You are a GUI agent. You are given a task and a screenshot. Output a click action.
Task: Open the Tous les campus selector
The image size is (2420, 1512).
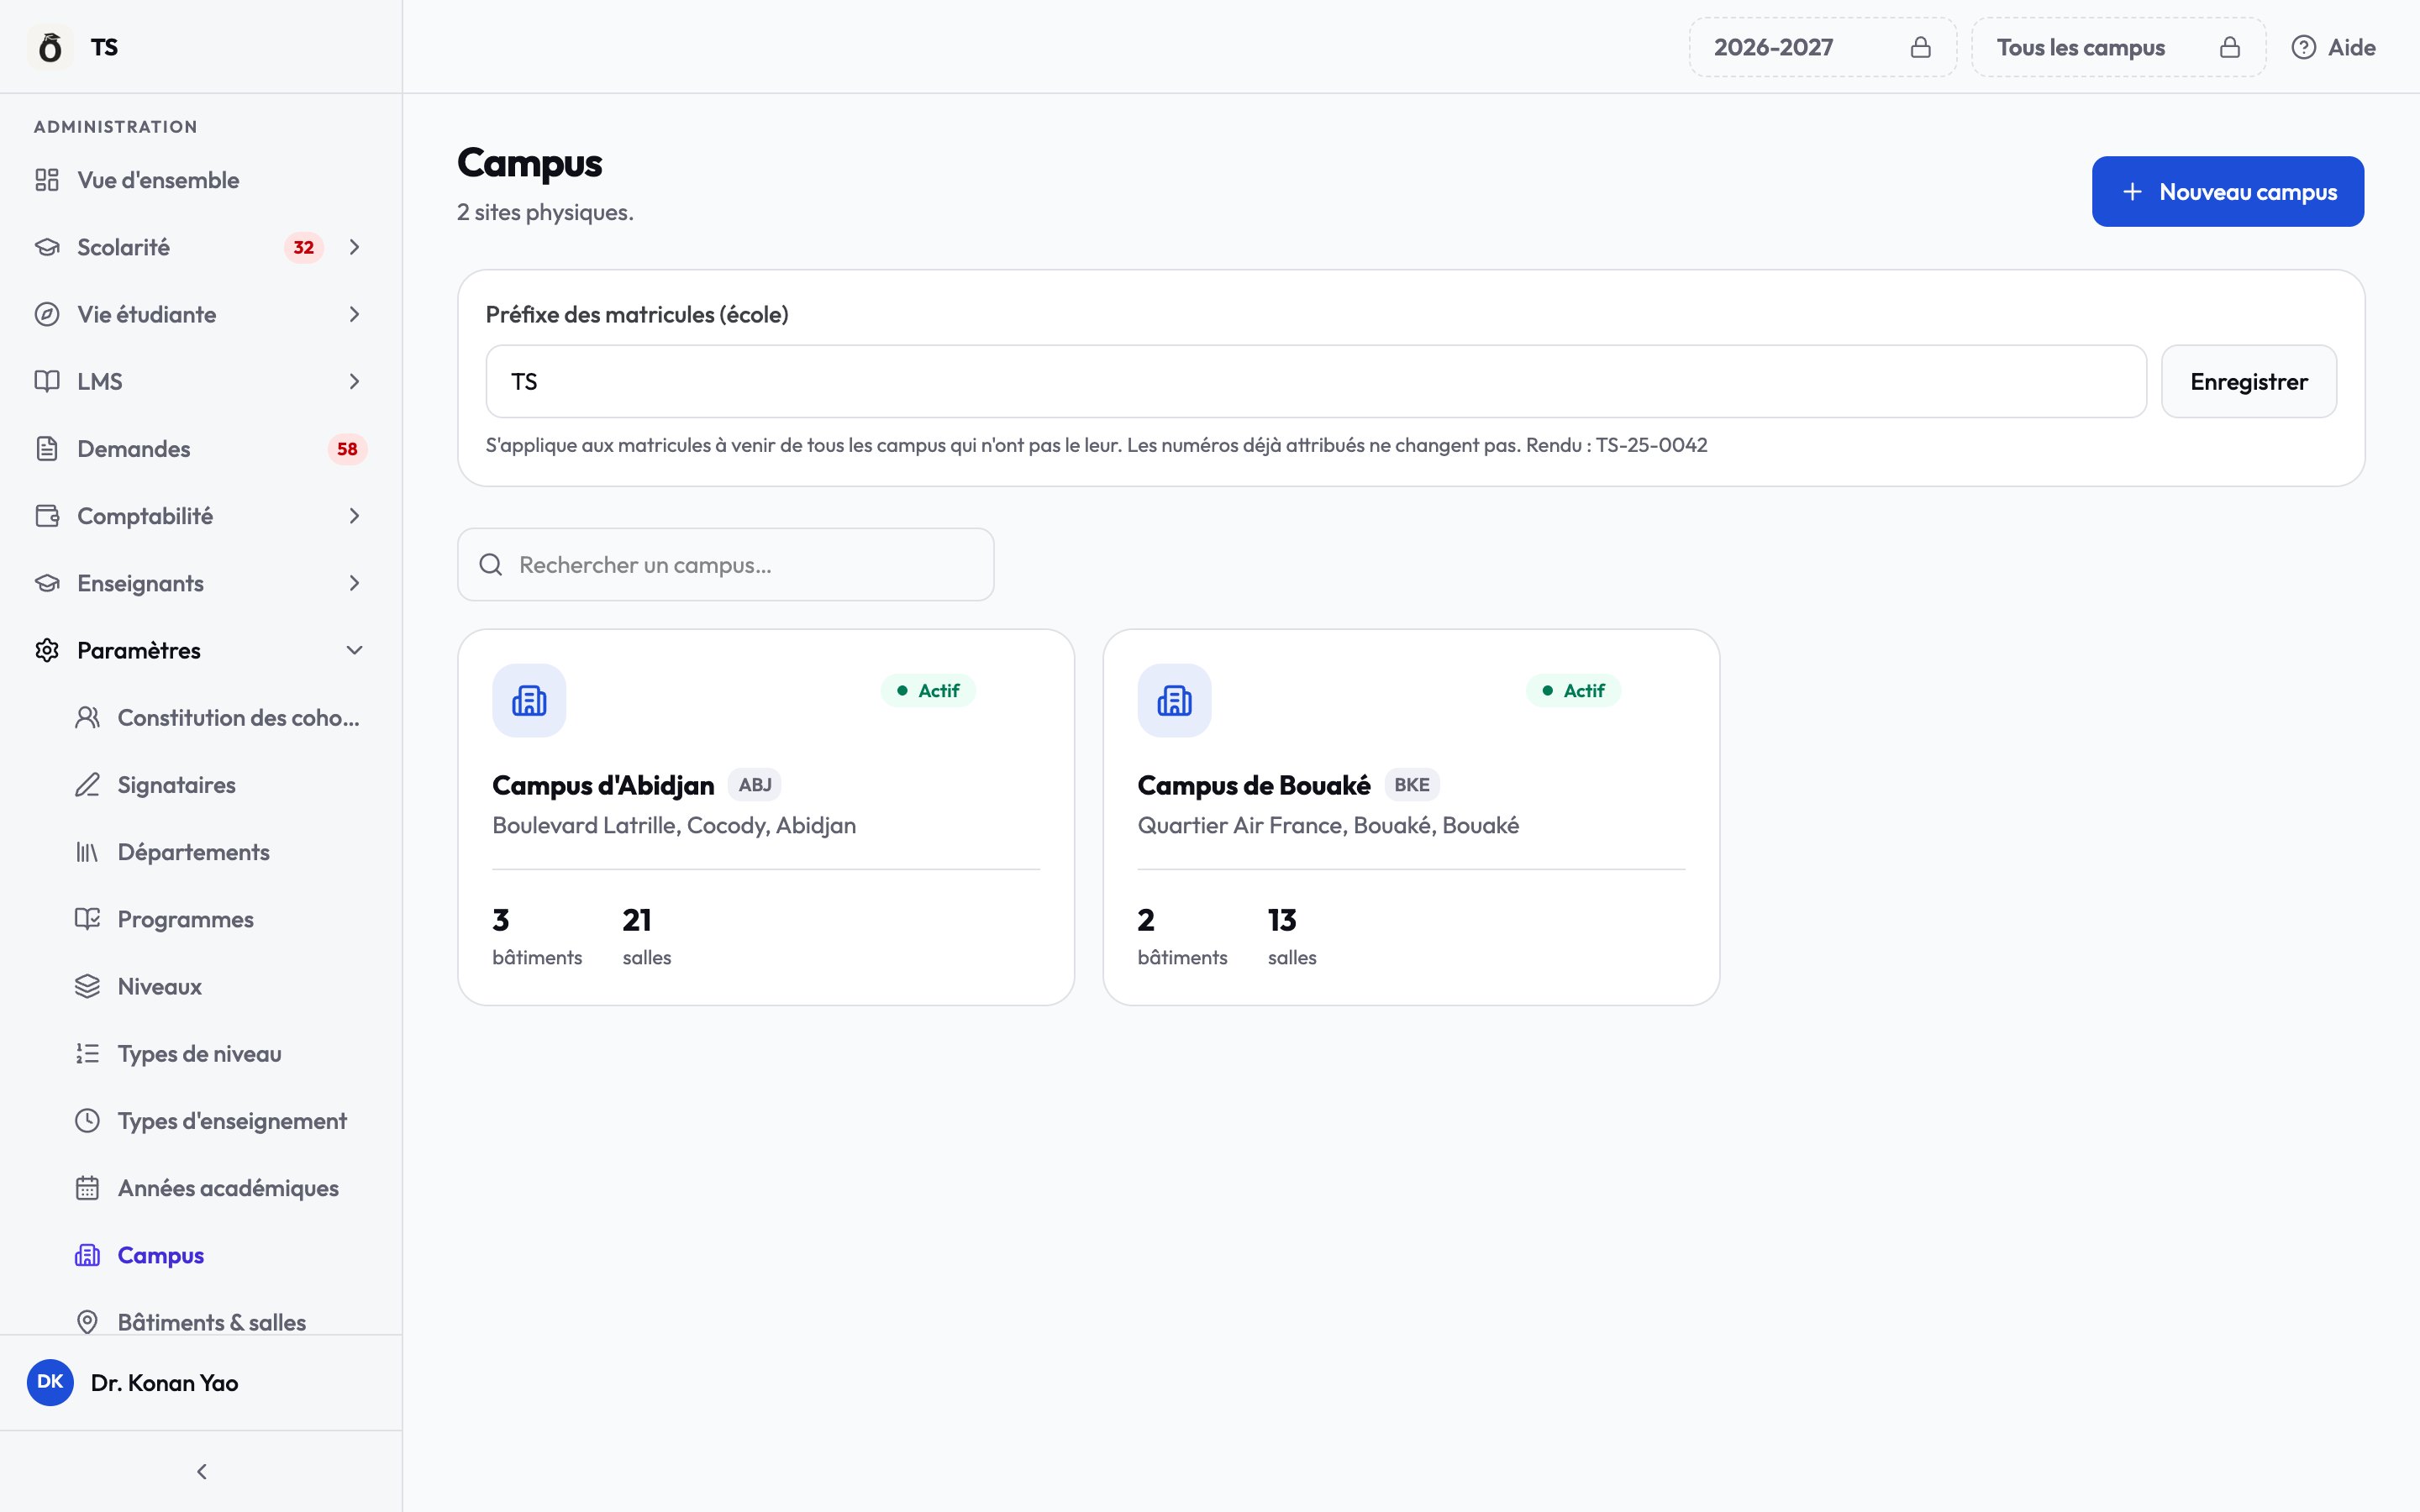tap(2118, 47)
